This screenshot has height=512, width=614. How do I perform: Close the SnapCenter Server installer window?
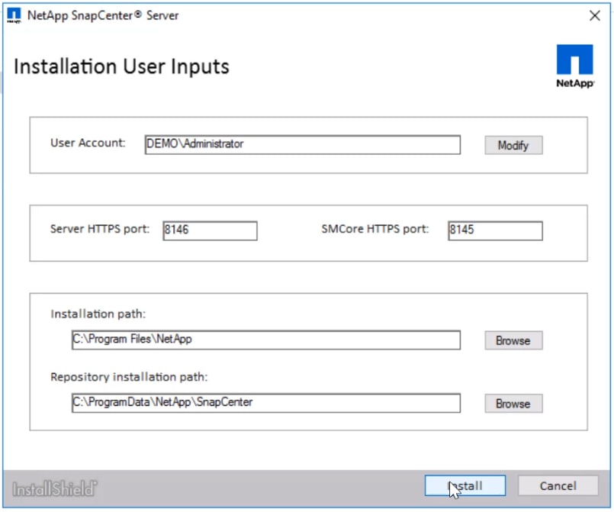tap(595, 15)
